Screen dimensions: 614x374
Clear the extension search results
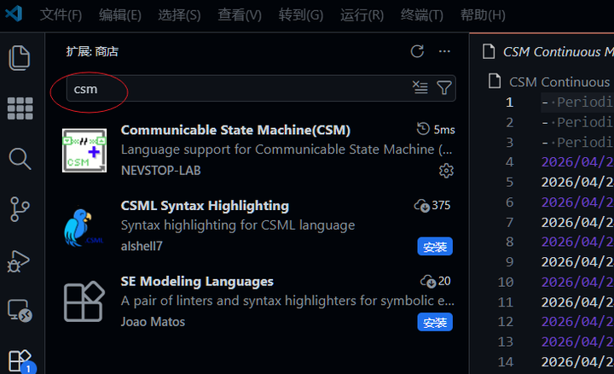420,87
